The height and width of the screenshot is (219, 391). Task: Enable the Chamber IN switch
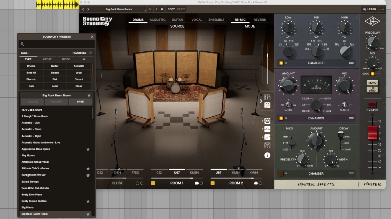[x=281, y=173]
